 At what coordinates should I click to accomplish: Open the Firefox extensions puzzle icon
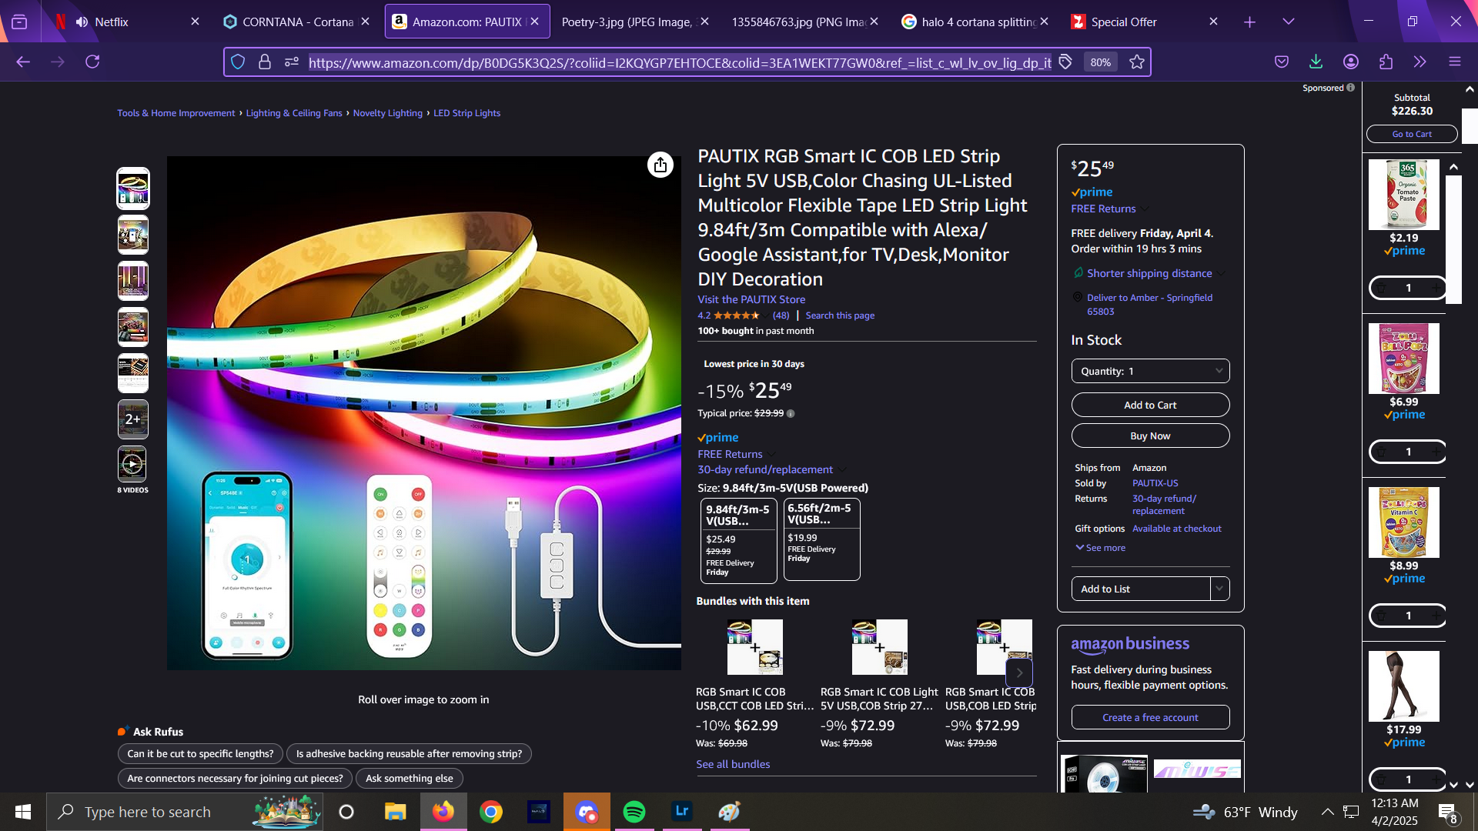[x=1386, y=62]
